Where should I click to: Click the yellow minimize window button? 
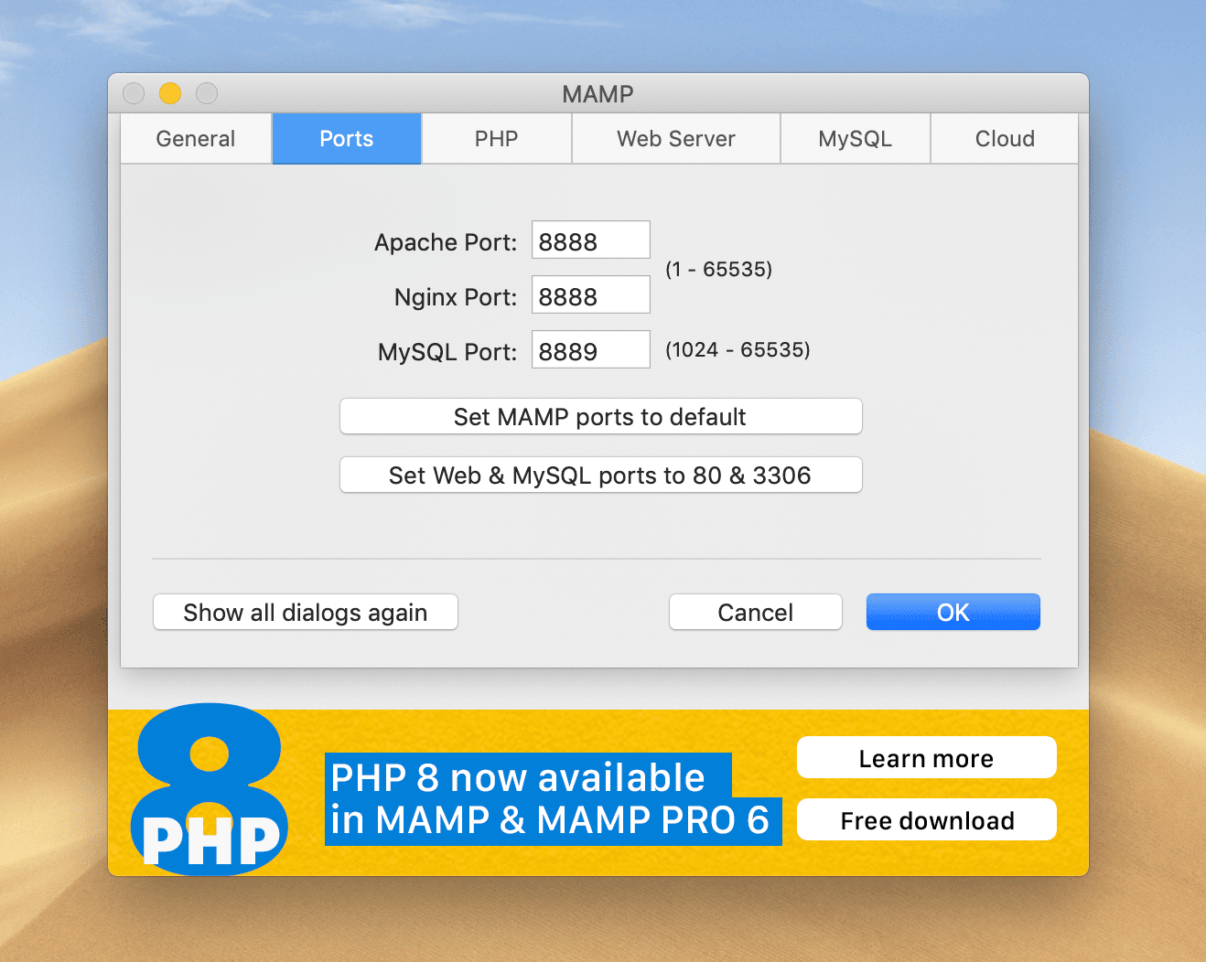point(170,93)
